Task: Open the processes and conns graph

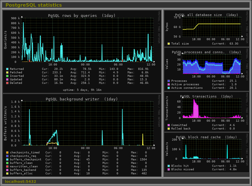Action: [x=207, y=69]
